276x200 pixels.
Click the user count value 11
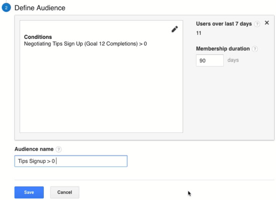[x=199, y=33]
